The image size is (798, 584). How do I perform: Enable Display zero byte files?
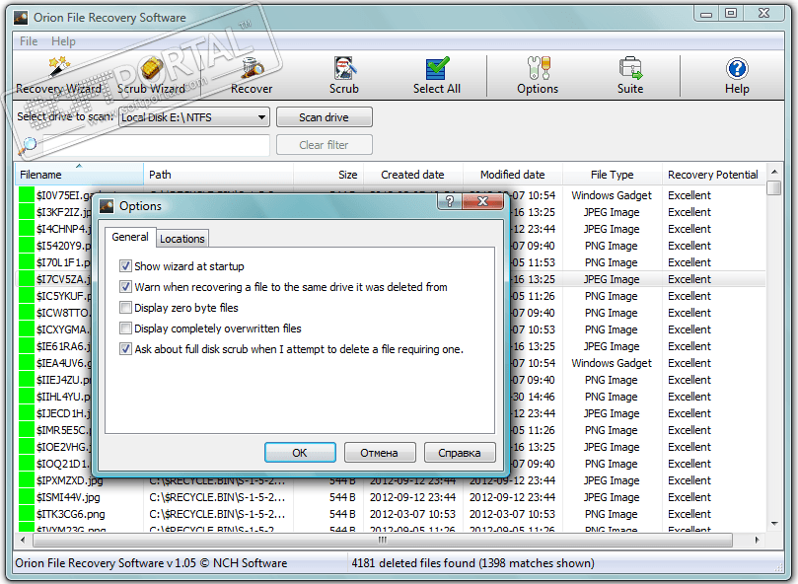pyautogui.click(x=125, y=308)
